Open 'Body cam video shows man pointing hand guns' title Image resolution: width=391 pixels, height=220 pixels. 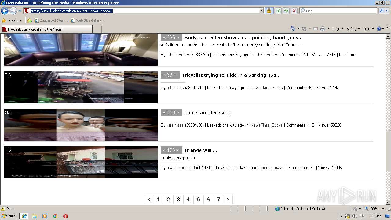point(243,38)
